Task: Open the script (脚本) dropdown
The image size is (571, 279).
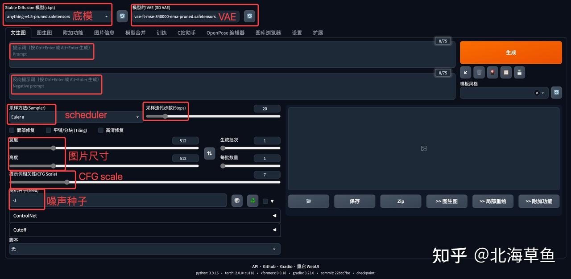Action: click(x=145, y=249)
